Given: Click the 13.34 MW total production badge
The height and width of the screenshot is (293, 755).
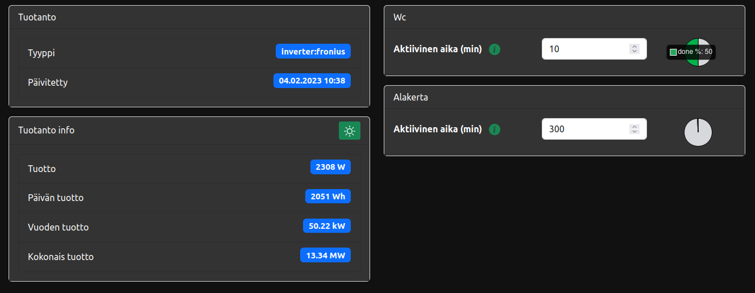Looking at the screenshot, I should (325, 255).
